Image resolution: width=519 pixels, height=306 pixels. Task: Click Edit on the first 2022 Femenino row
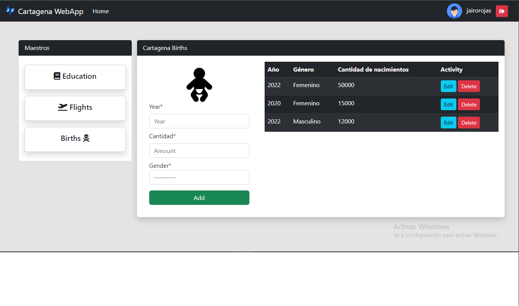click(448, 86)
